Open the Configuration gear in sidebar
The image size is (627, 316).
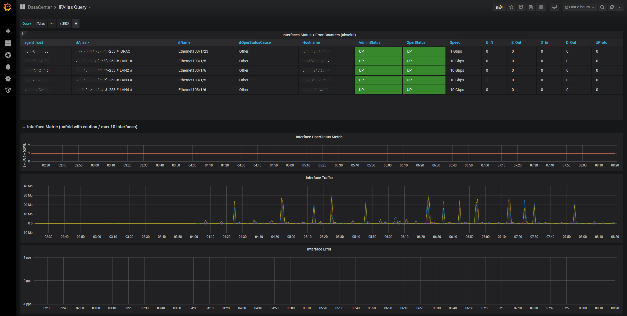pos(8,79)
